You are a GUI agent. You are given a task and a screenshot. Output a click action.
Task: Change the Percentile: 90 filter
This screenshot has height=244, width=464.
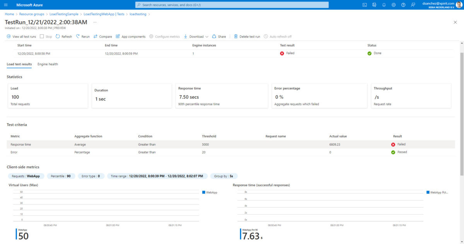click(x=61, y=176)
